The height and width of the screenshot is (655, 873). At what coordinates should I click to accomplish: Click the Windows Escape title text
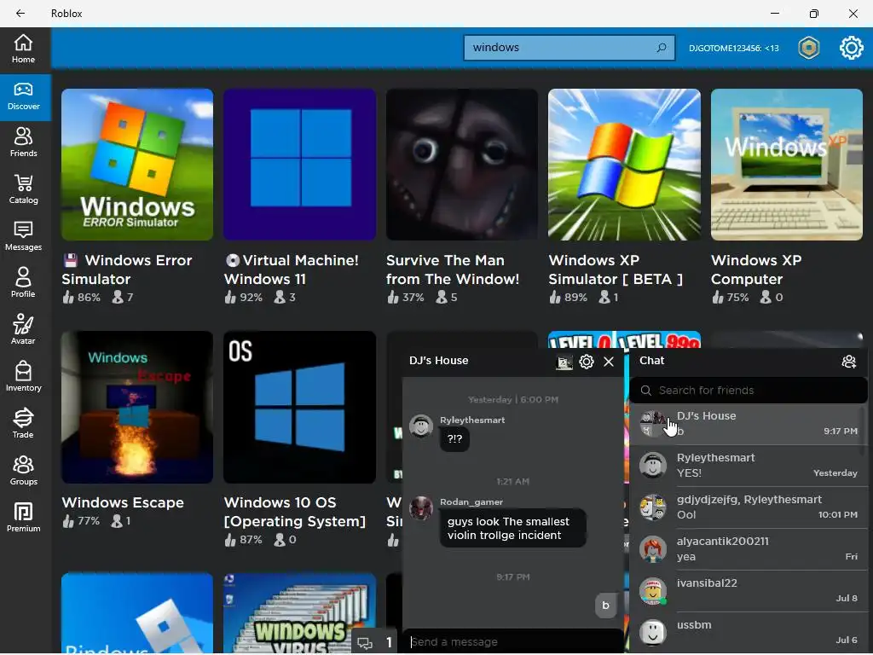tap(123, 503)
